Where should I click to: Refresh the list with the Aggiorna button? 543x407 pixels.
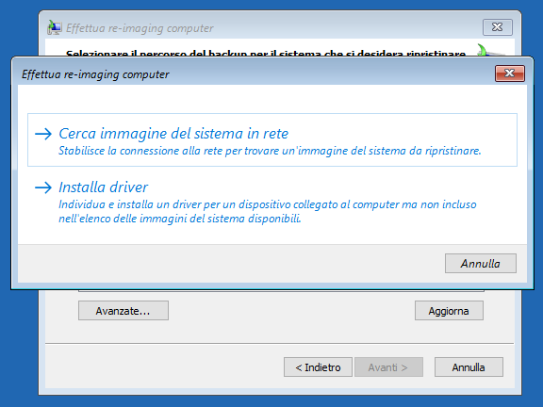(449, 311)
